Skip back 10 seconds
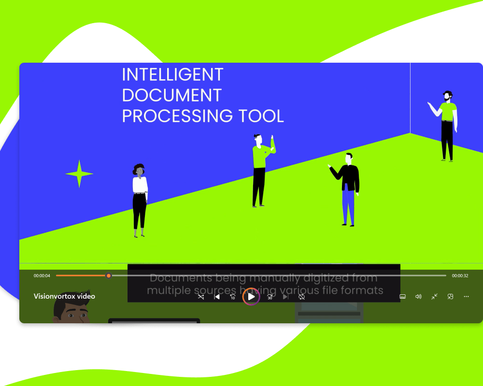This screenshot has height=386, width=483. tap(233, 297)
